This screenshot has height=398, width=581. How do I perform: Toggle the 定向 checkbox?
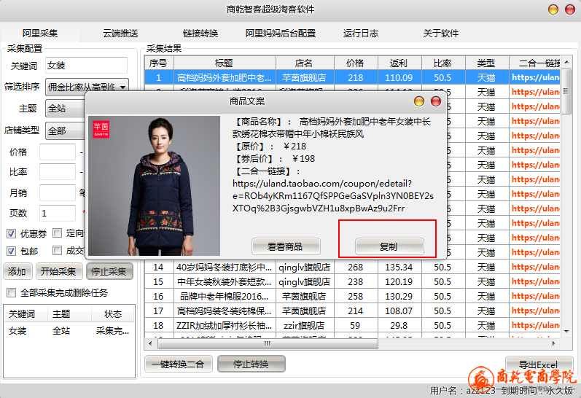click(57, 233)
